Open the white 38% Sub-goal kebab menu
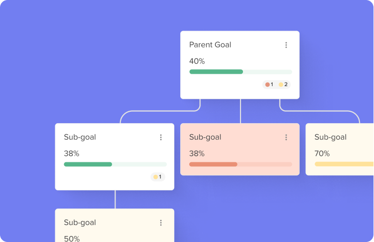Viewport: 374px width, 242px height. click(161, 137)
